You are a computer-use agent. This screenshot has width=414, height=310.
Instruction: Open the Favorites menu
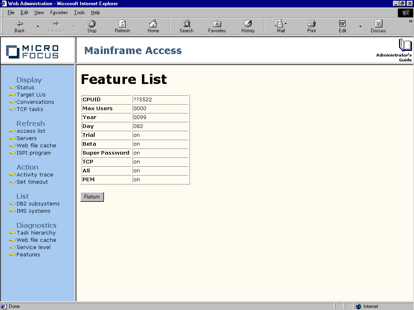(x=59, y=13)
